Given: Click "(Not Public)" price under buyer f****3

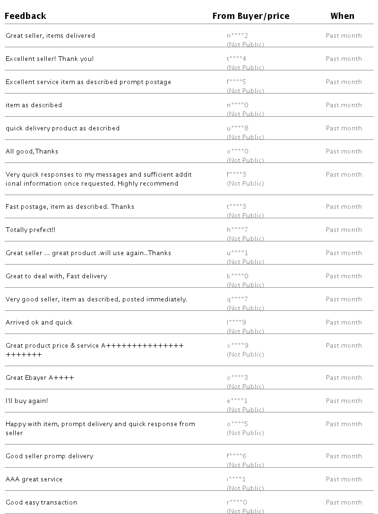Looking at the screenshot, I should pos(245,183).
